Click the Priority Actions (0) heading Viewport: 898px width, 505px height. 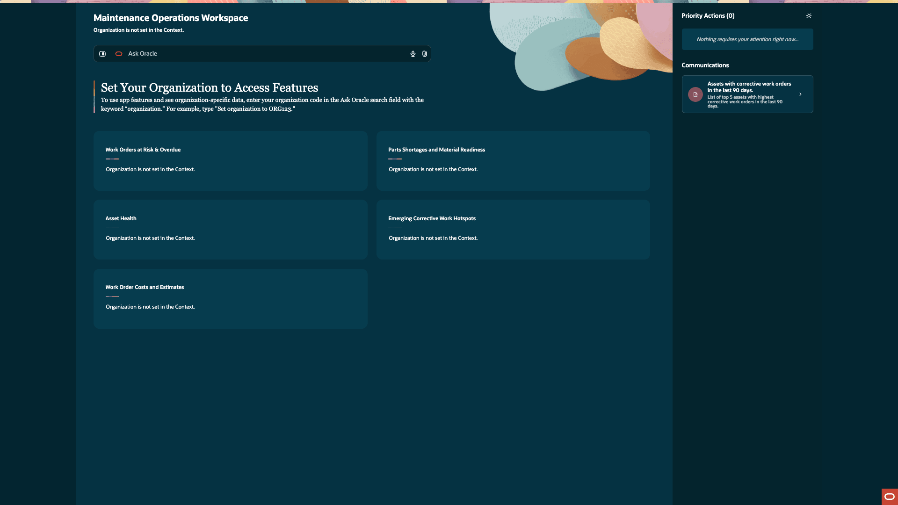click(x=708, y=16)
